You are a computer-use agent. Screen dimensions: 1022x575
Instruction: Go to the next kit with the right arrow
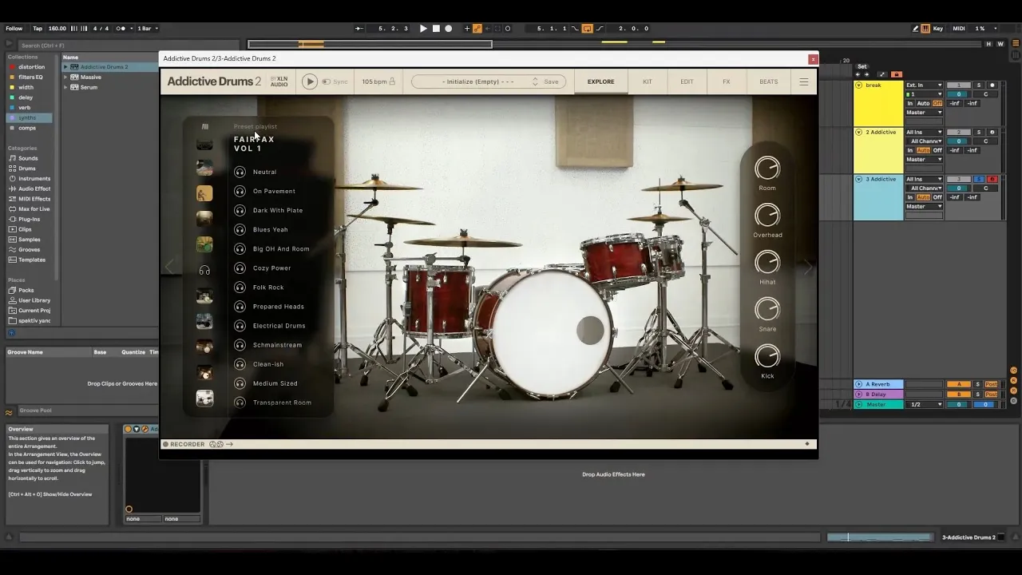[808, 268]
